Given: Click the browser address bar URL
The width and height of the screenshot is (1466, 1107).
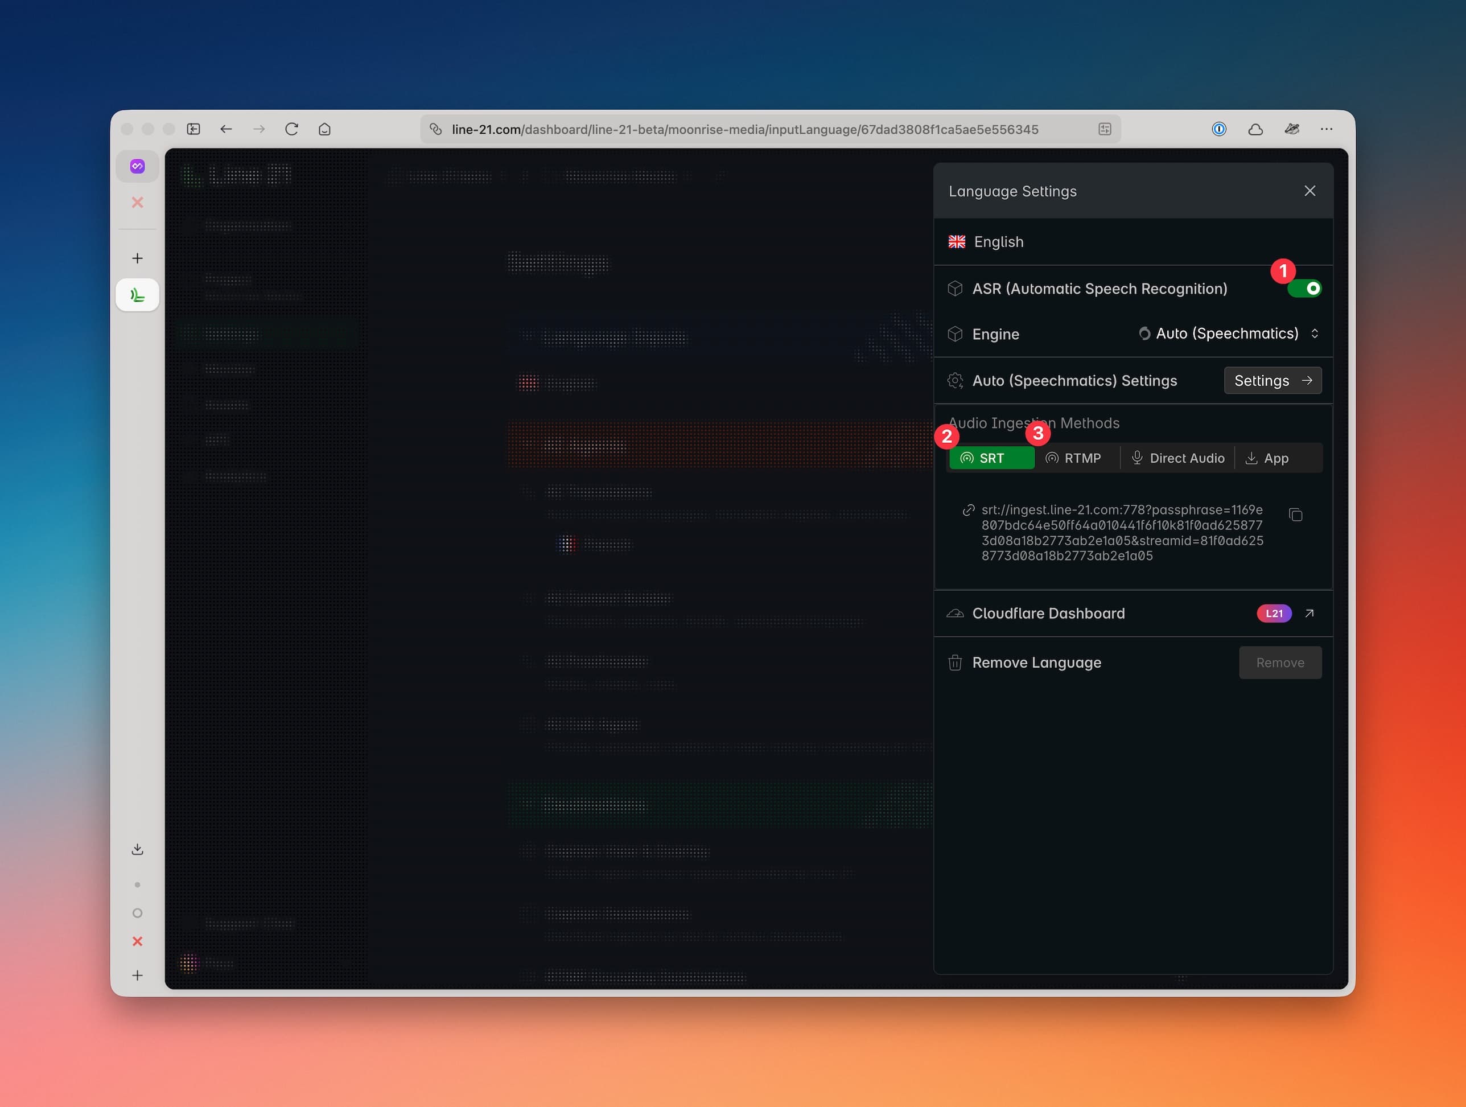Looking at the screenshot, I should [744, 129].
